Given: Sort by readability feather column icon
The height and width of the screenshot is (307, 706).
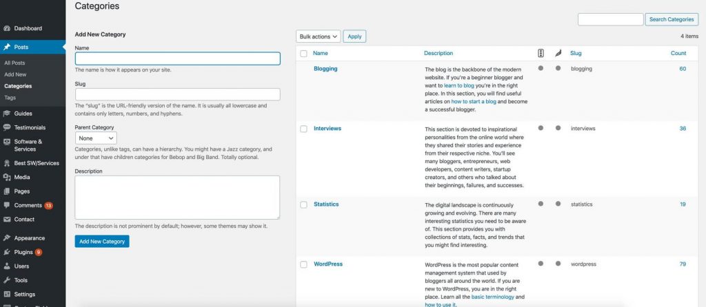Looking at the screenshot, I should point(558,53).
